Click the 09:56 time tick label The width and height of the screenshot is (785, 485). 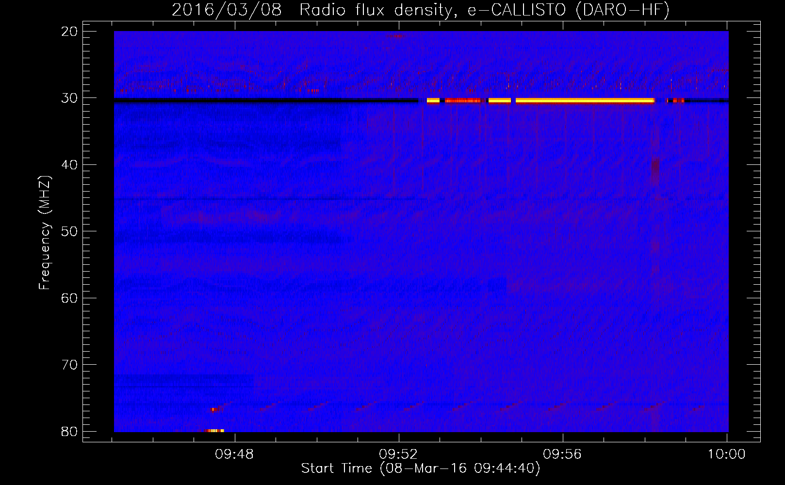562,454
